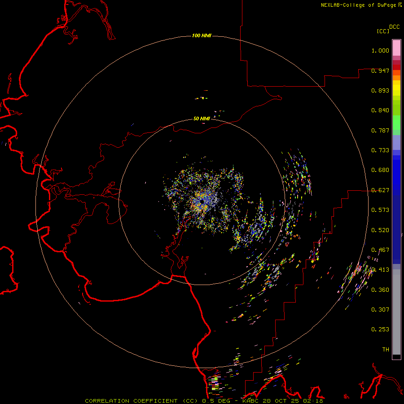Click the 0.573 scale value

pos(380,210)
